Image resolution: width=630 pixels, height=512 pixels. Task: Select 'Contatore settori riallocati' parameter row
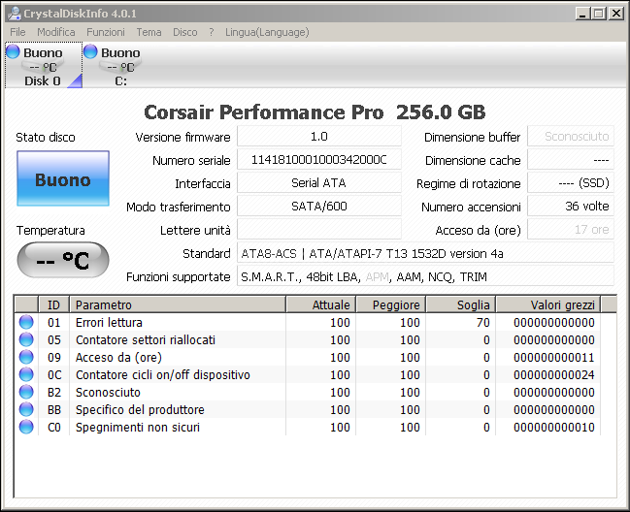308,339
